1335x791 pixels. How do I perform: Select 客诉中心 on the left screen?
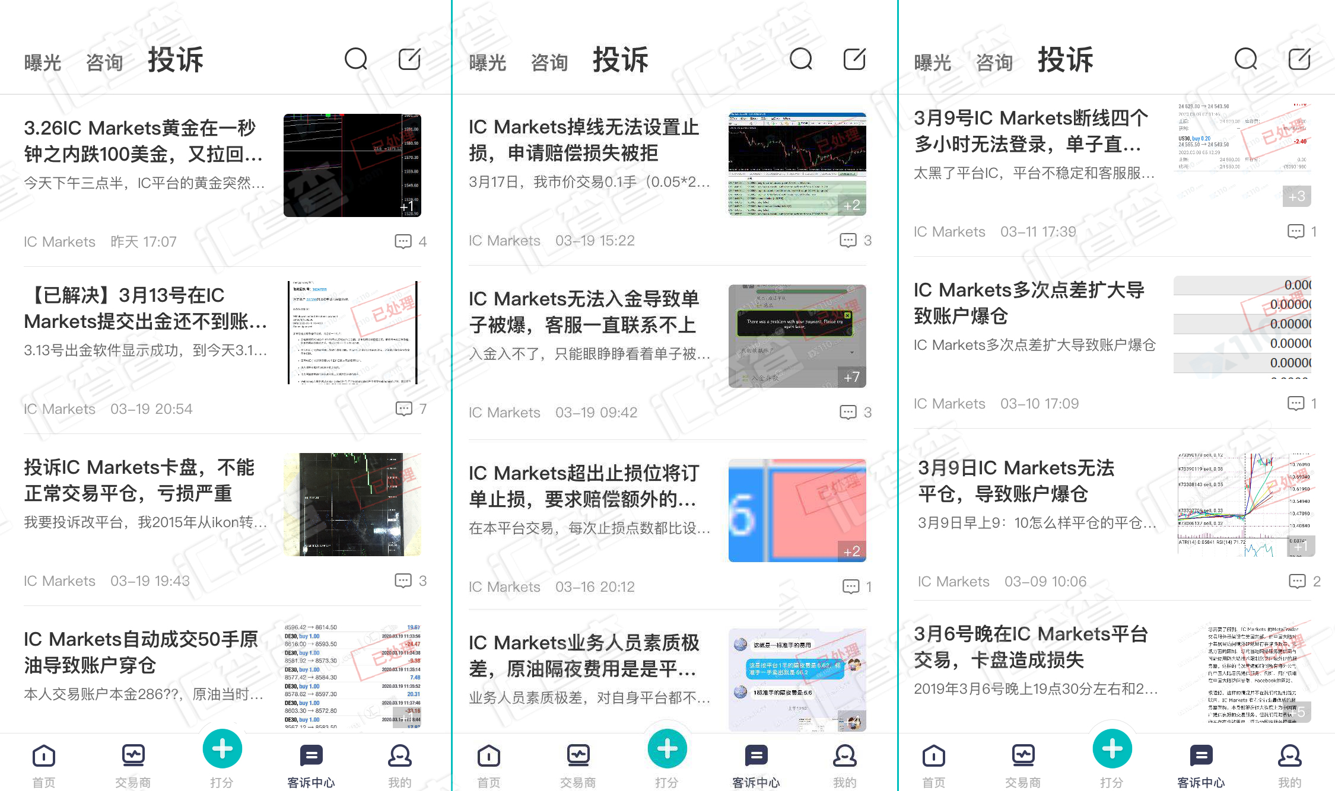tap(311, 766)
